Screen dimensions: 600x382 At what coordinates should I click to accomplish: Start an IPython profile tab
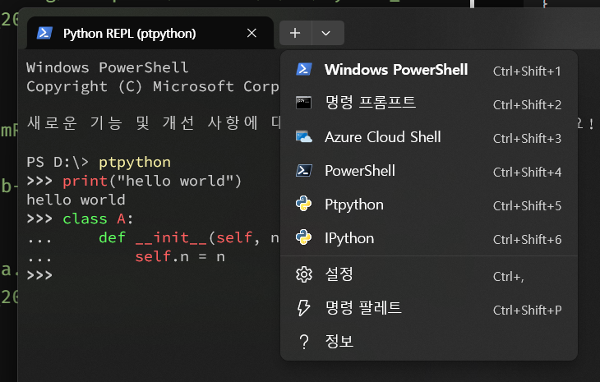click(428, 238)
